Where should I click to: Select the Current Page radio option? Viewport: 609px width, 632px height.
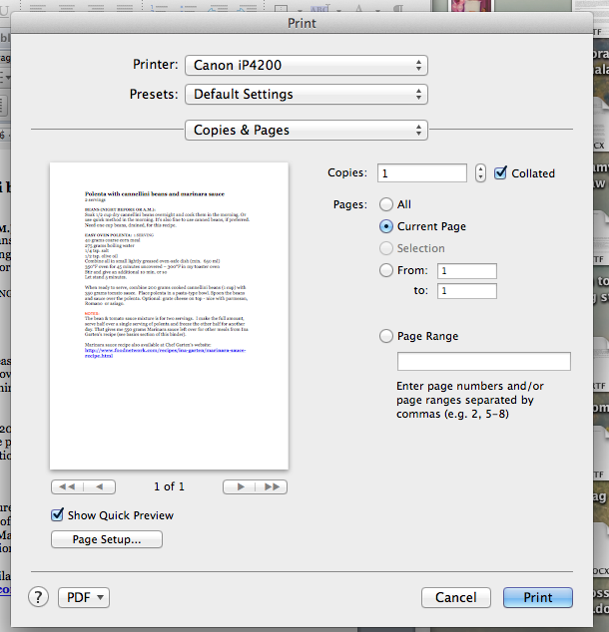(387, 226)
